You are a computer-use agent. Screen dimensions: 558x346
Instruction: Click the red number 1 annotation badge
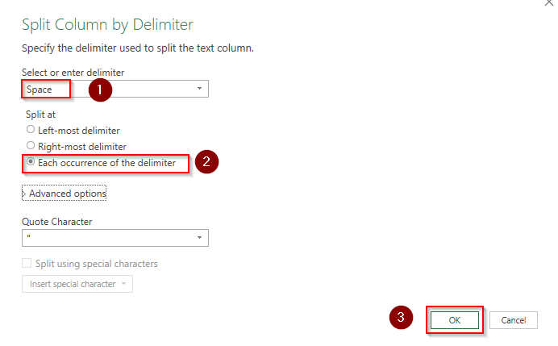coord(99,90)
